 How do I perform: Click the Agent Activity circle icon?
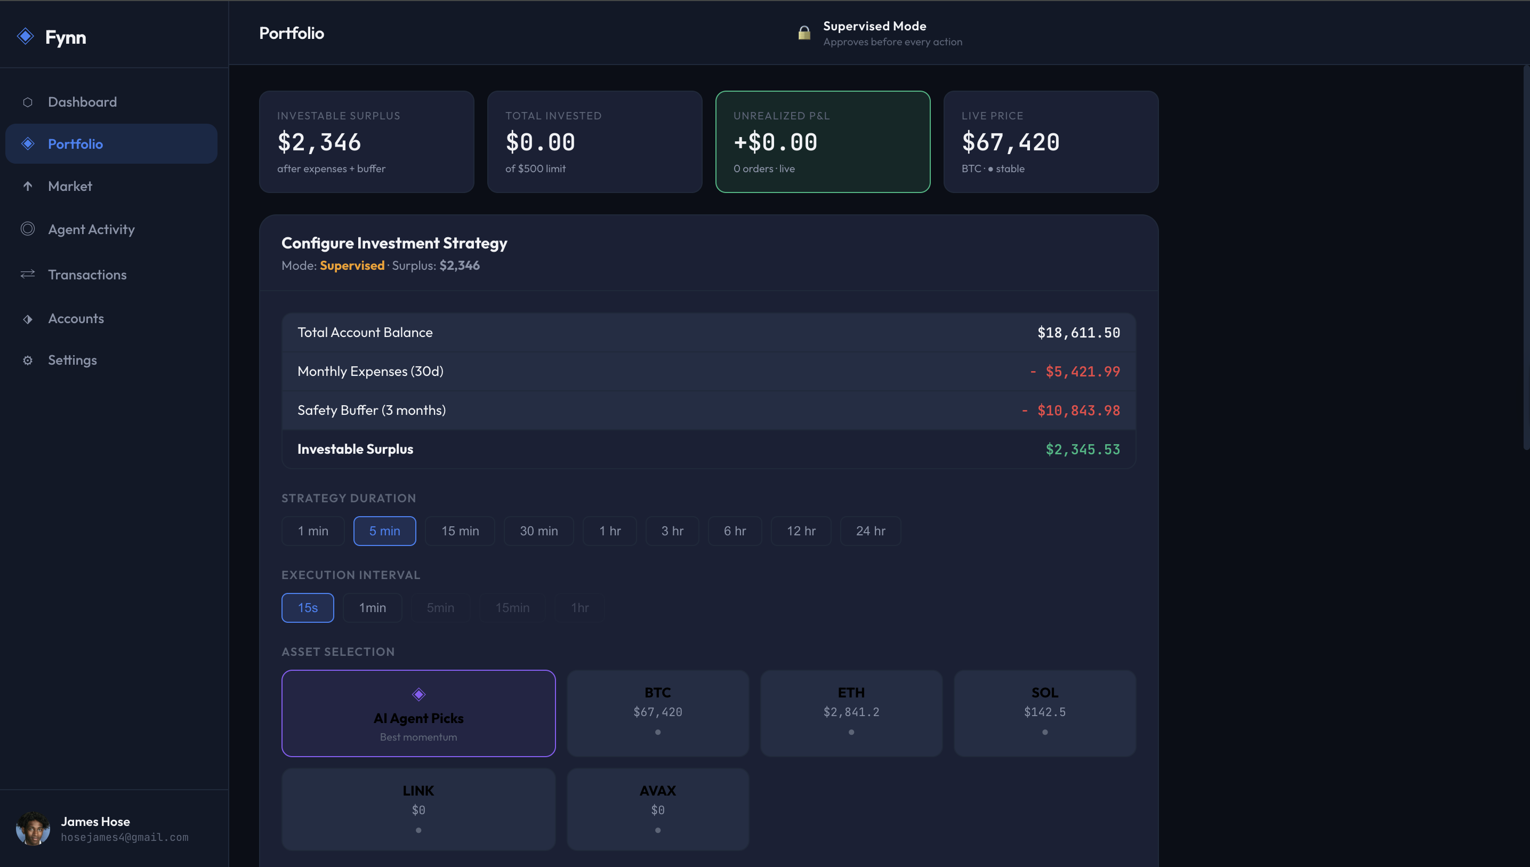click(x=27, y=229)
